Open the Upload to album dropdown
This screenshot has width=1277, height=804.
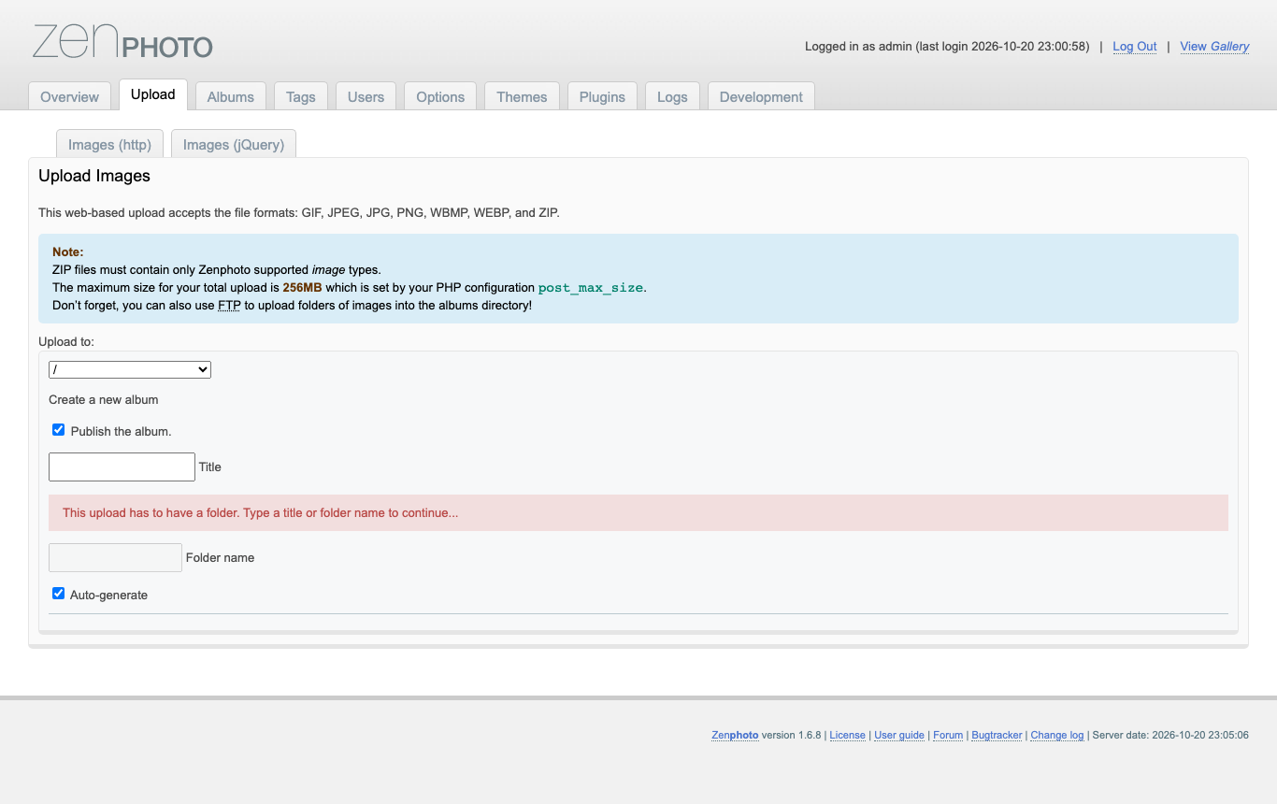click(x=130, y=370)
